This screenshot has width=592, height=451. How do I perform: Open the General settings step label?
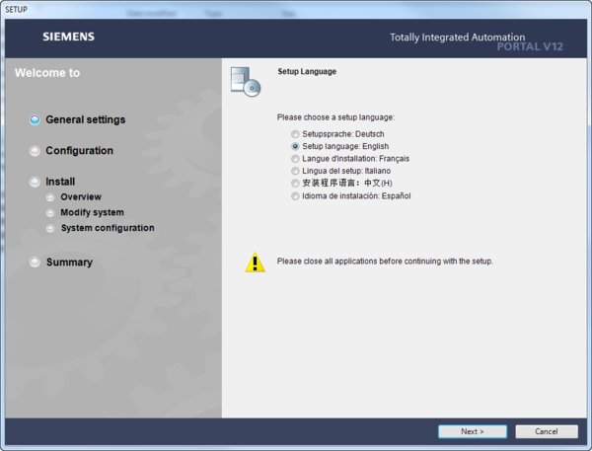[85, 119]
